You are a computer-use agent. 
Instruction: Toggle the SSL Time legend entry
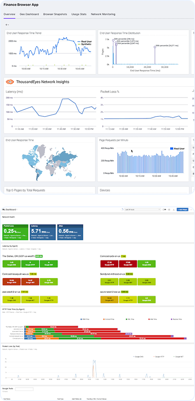pos(130,319)
